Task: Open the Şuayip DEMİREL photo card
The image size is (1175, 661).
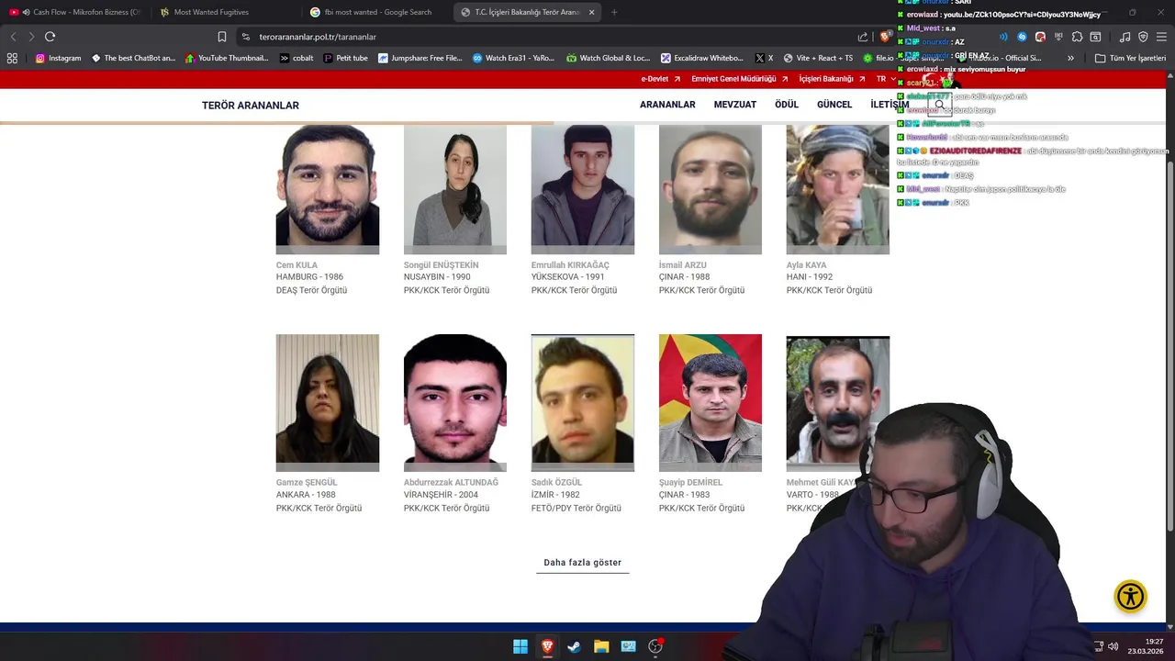Action: 711,403
